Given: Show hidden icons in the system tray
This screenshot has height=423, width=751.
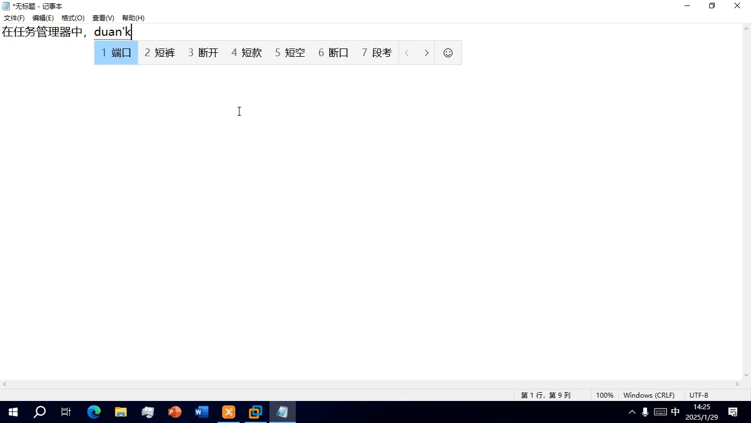Looking at the screenshot, I should [632, 411].
